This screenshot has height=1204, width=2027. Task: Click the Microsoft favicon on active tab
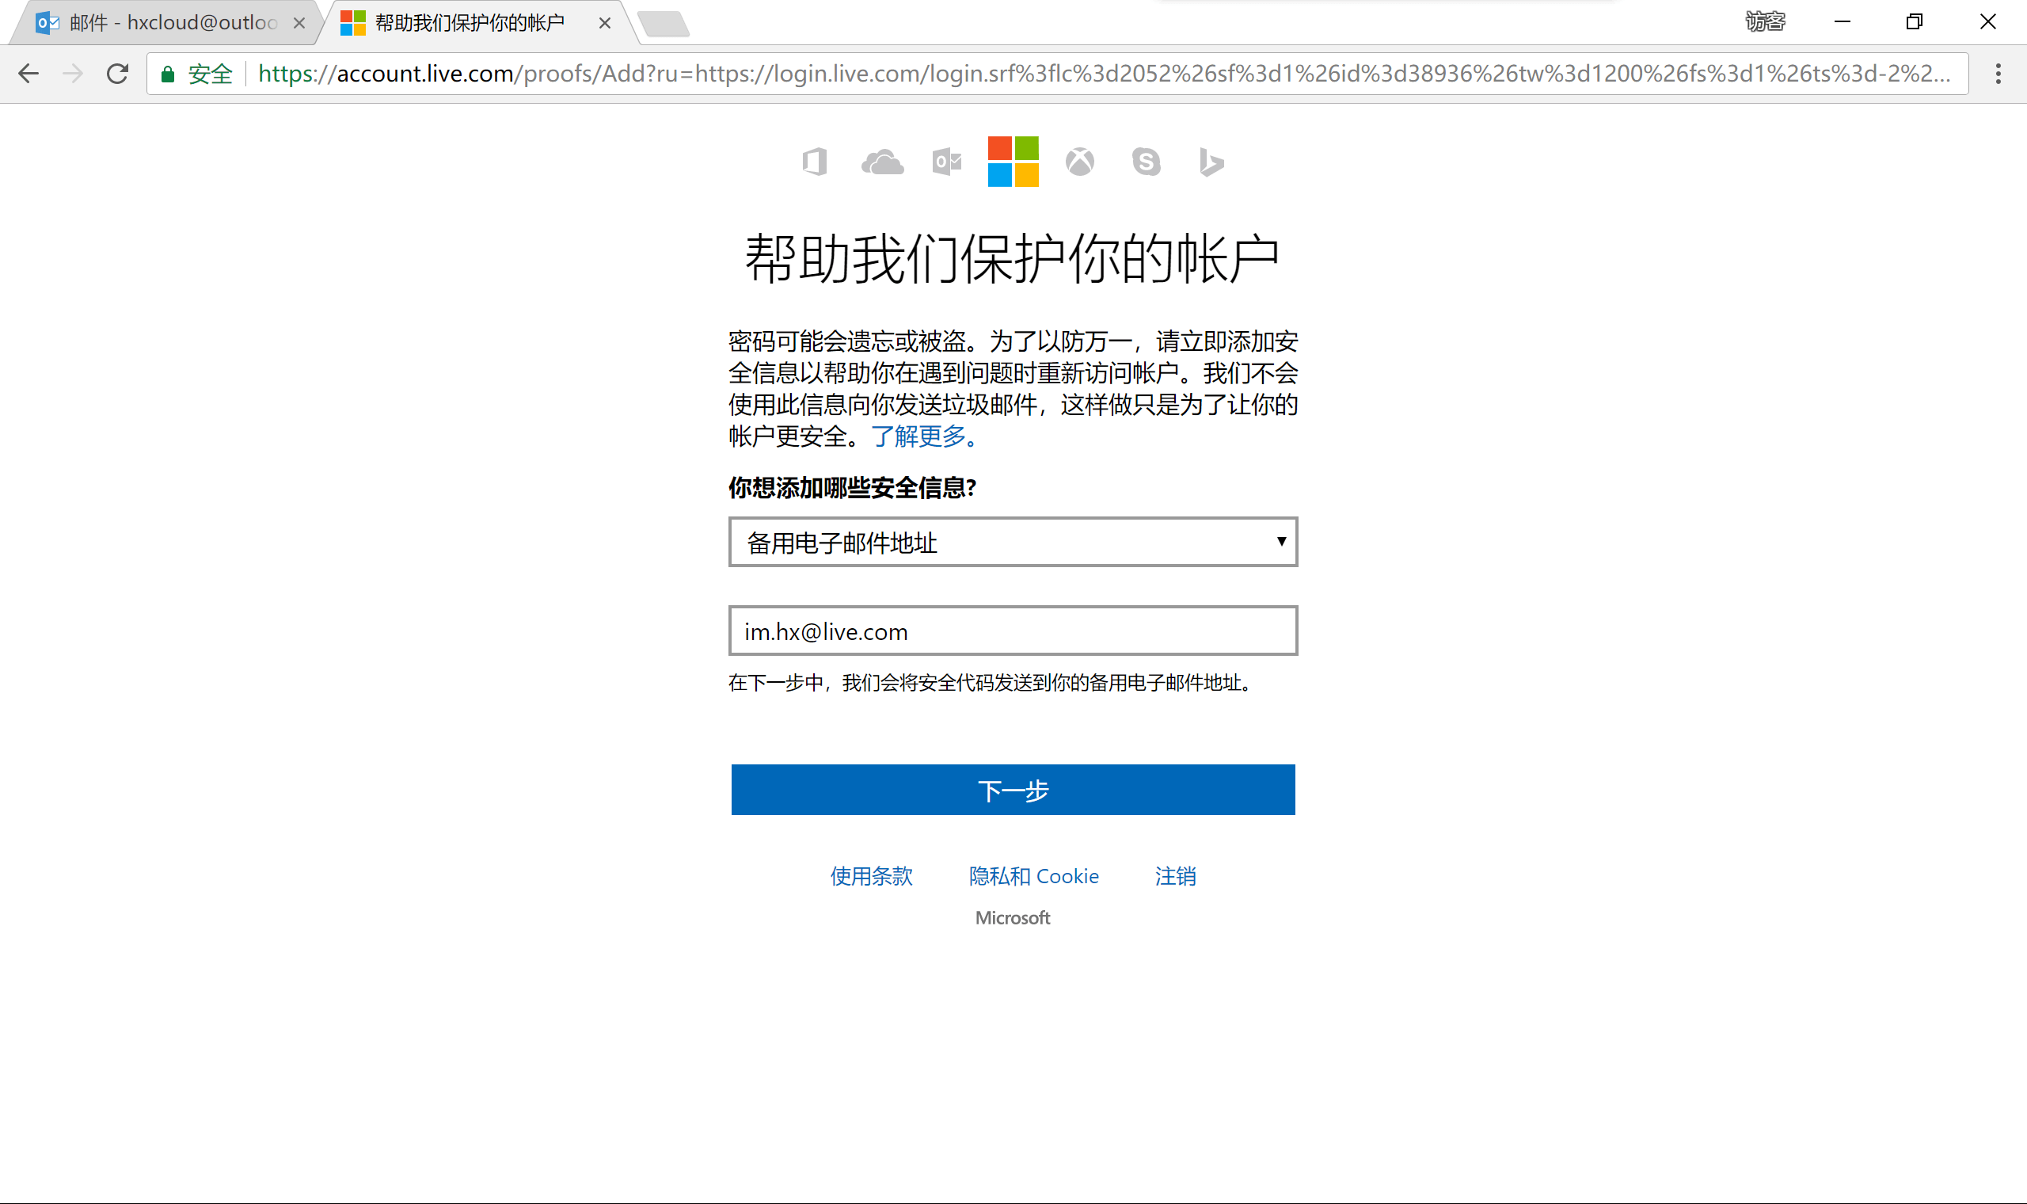(x=352, y=23)
